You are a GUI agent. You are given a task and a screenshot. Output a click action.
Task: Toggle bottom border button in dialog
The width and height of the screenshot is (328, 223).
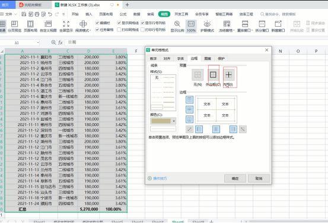(190, 119)
